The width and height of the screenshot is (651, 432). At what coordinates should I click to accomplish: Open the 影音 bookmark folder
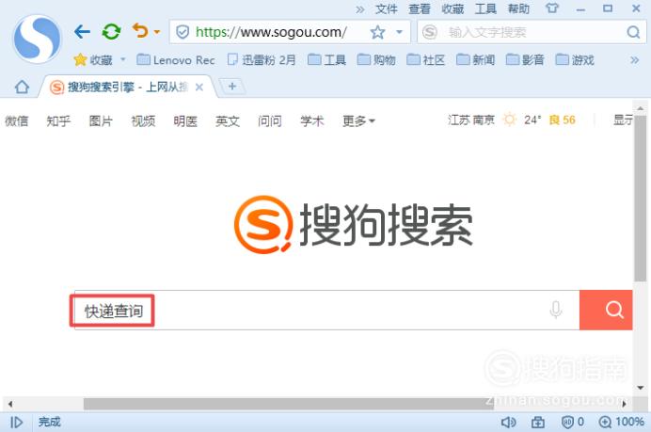[x=525, y=60]
